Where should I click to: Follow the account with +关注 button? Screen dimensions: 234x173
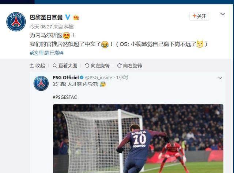point(199,16)
